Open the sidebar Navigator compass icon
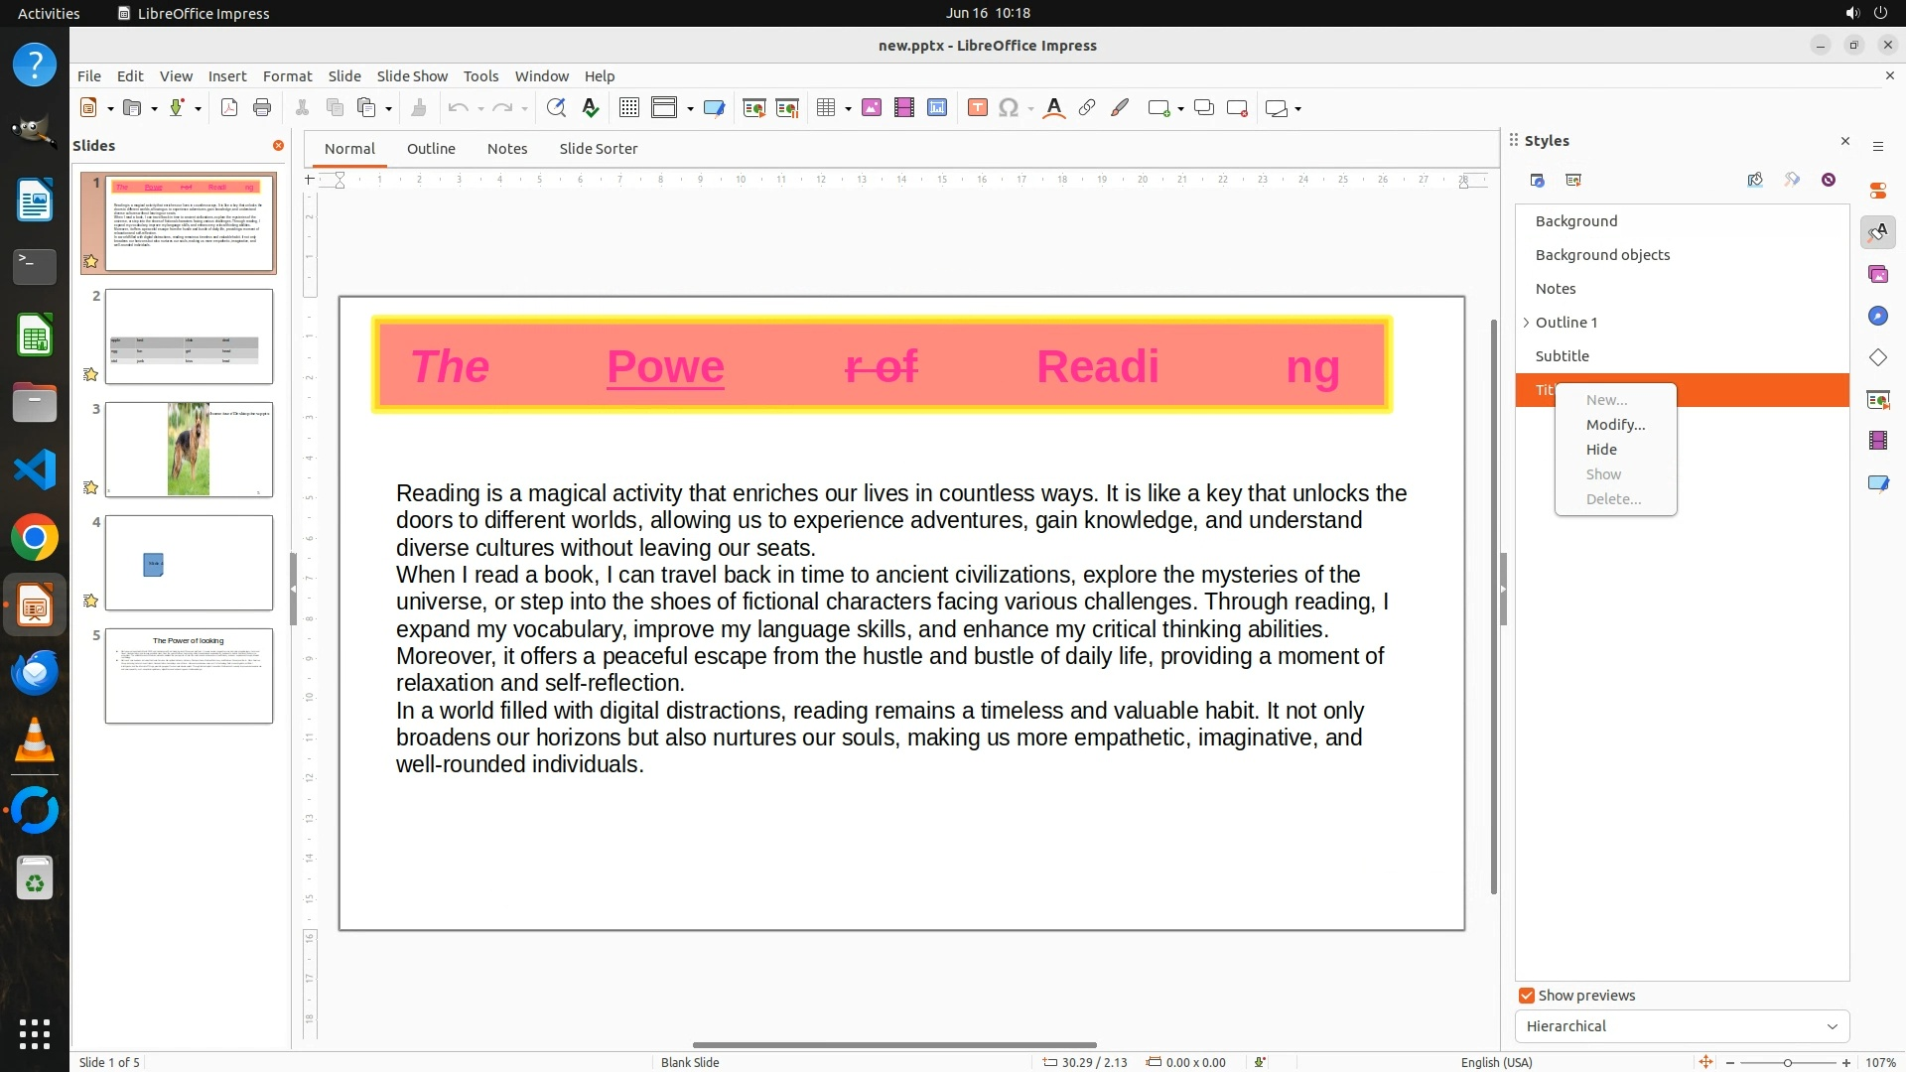Image resolution: width=1906 pixels, height=1072 pixels. tap(1877, 317)
